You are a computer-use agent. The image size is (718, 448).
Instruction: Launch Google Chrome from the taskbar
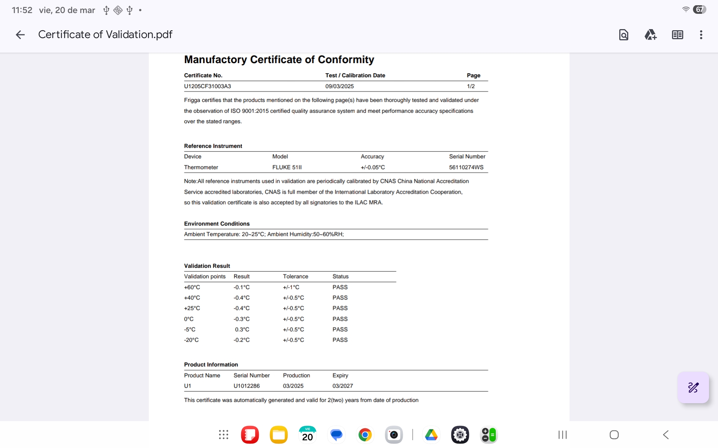click(x=365, y=435)
